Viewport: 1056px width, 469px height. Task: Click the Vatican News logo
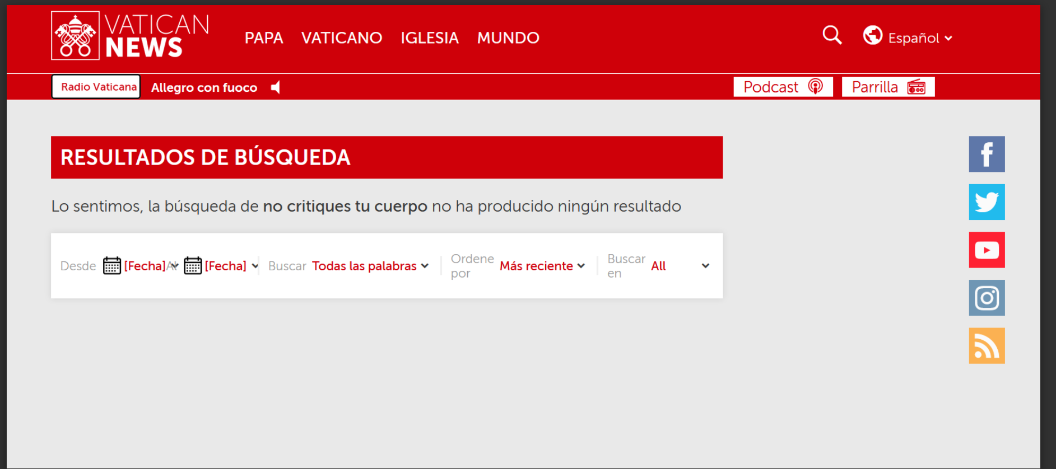(130, 36)
